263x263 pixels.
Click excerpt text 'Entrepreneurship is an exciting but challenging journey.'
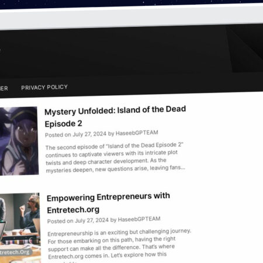point(119,232)
